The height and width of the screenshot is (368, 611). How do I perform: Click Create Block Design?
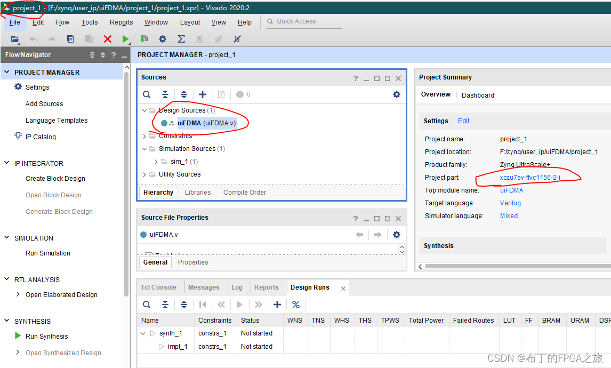55,179
